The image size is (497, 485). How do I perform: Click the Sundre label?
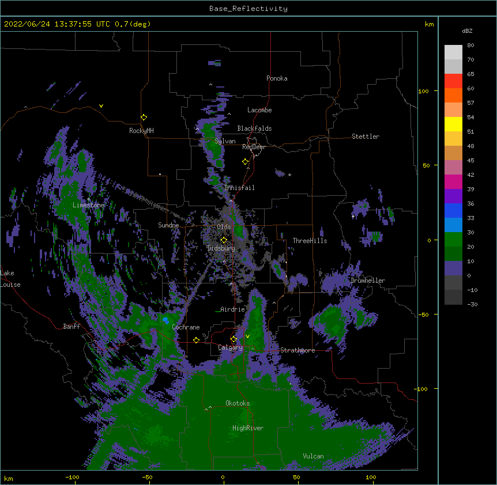pyautogui.click(x=168, y=225)
